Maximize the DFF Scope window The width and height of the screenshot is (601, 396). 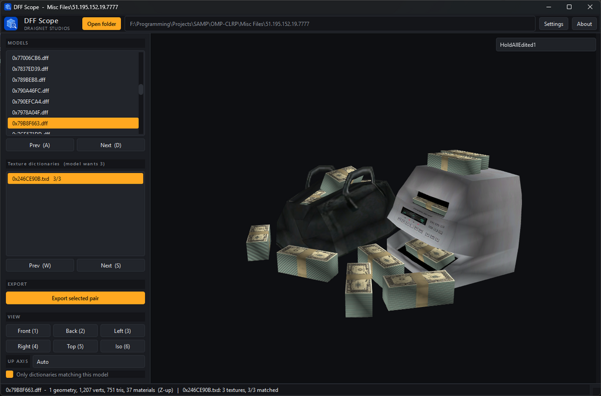pos(569,7)
